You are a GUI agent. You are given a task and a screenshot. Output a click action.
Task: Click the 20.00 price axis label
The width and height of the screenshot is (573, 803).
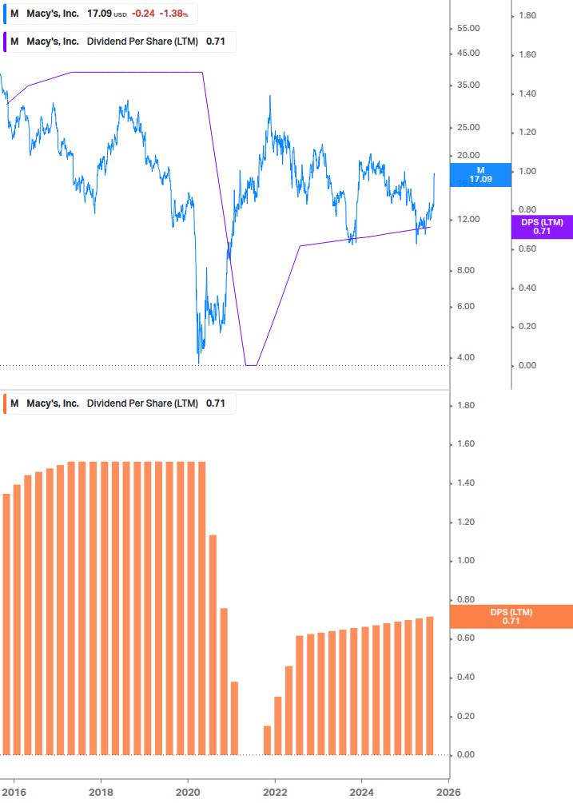pyautogui.click(x=468, y=155)
